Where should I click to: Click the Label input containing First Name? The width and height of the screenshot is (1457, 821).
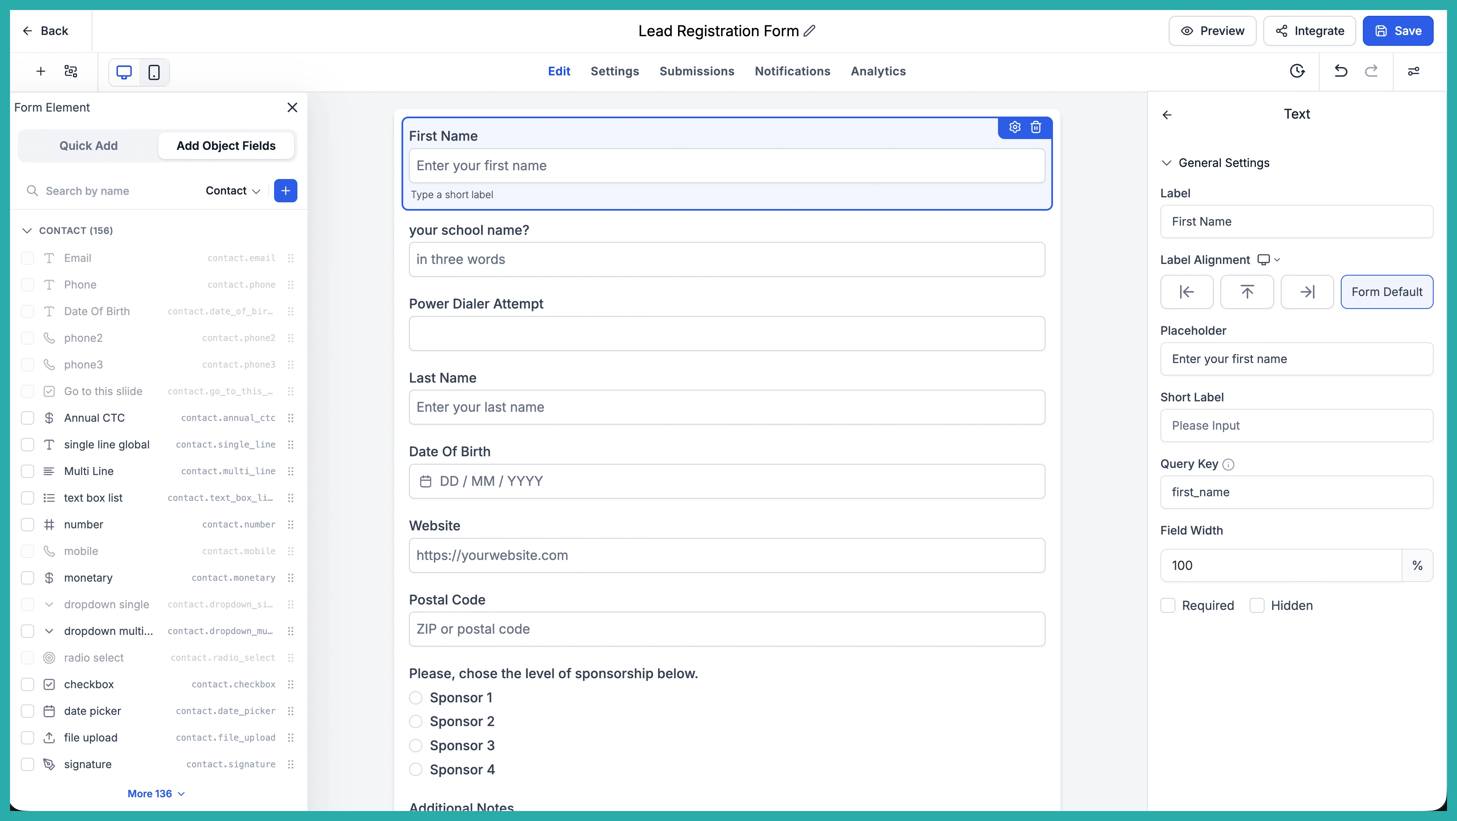coord(1296,221)
